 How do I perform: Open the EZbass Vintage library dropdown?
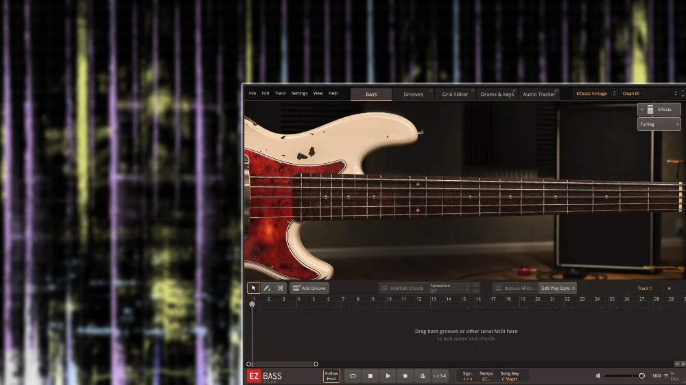pos(595,94)
